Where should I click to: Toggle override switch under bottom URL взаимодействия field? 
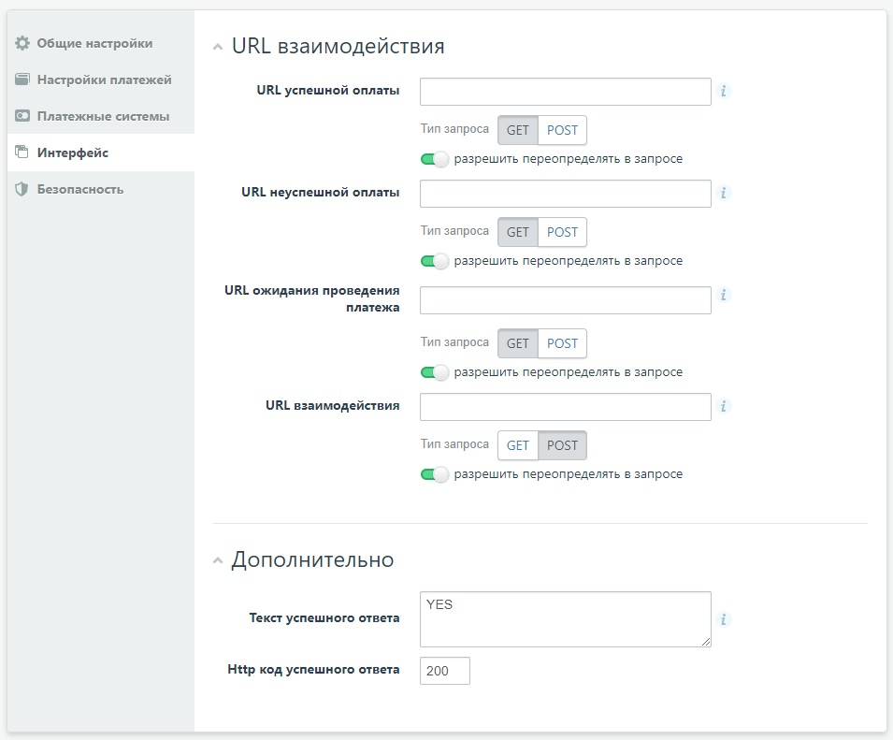coord(435,474)
